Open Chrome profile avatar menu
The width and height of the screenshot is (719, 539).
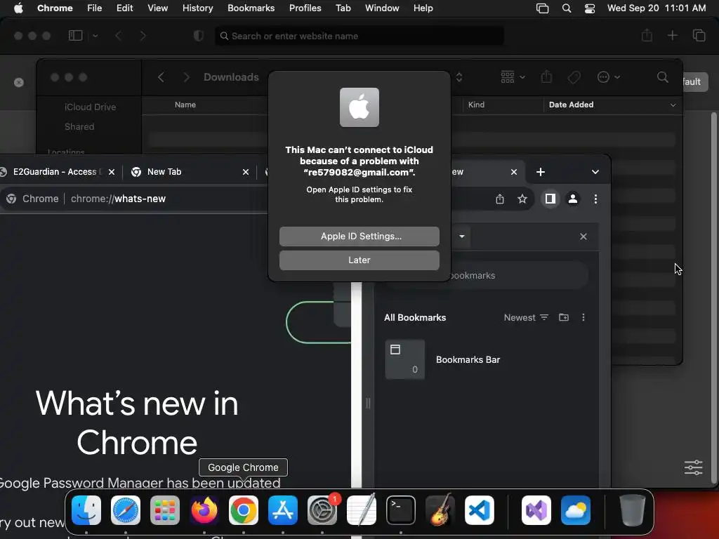573,199
